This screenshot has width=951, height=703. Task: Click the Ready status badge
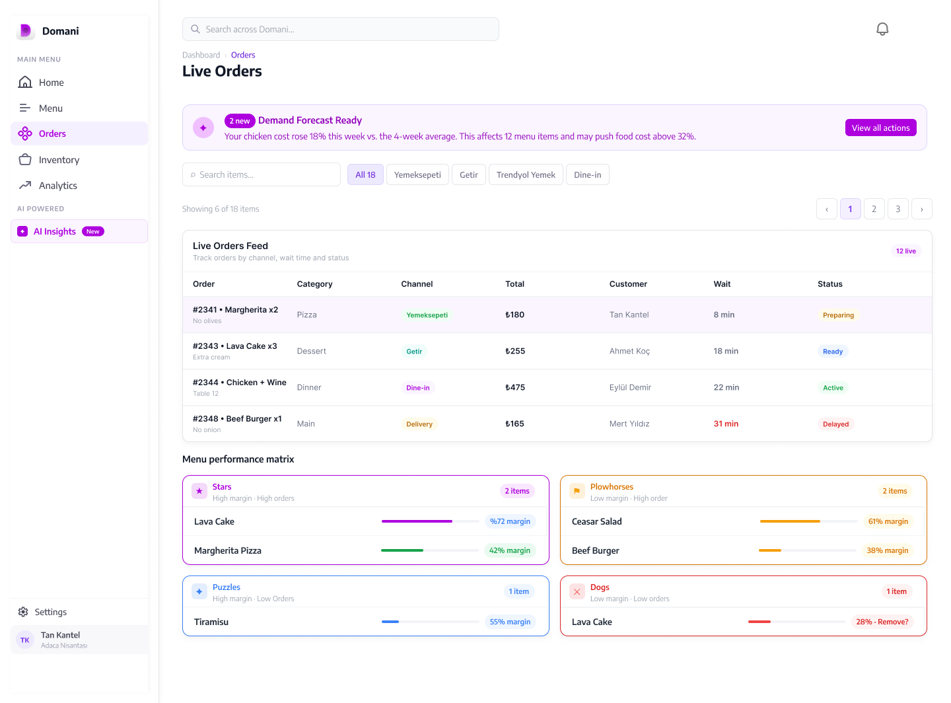point(833,351)
